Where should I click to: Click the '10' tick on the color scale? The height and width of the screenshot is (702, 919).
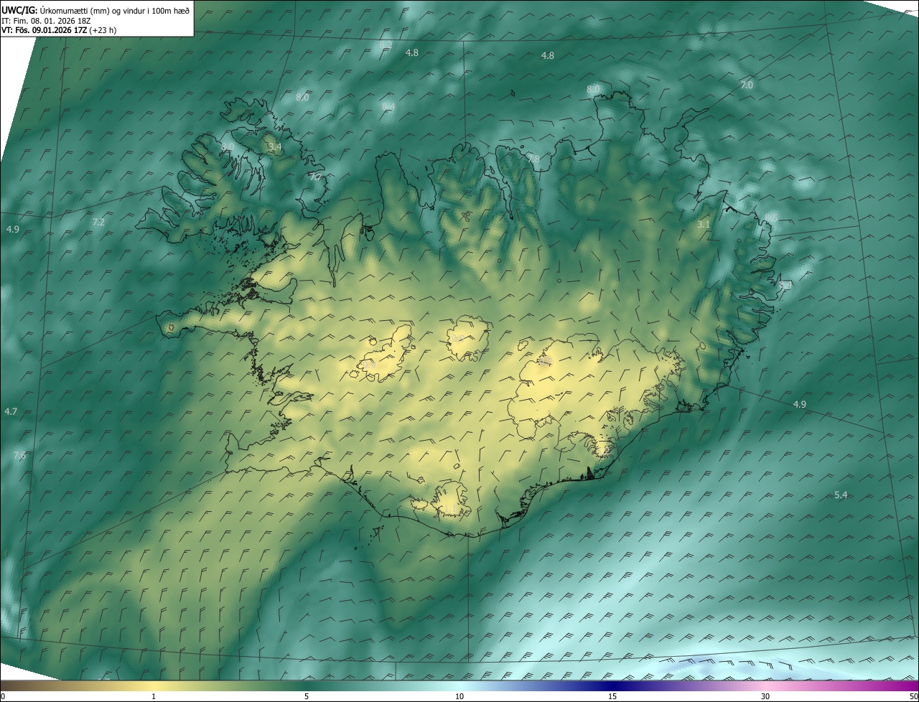(459, 696)
